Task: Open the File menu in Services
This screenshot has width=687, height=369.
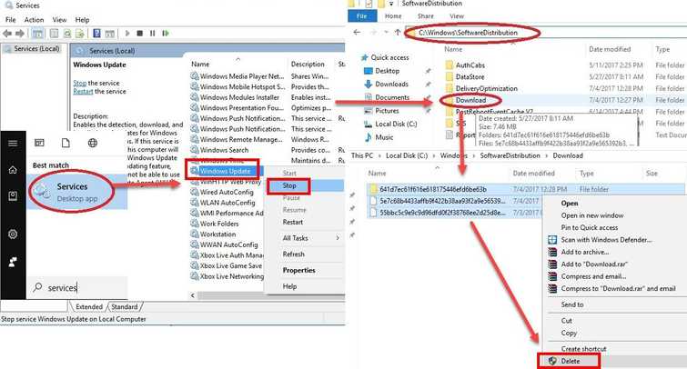Action: tap(11, 20)
